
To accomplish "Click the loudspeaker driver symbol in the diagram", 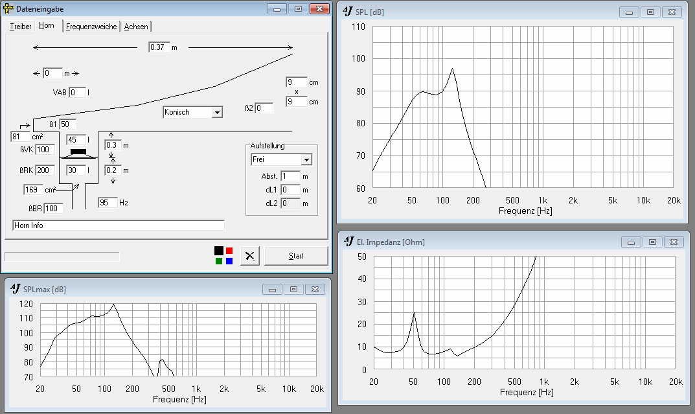I will [78, 153].
